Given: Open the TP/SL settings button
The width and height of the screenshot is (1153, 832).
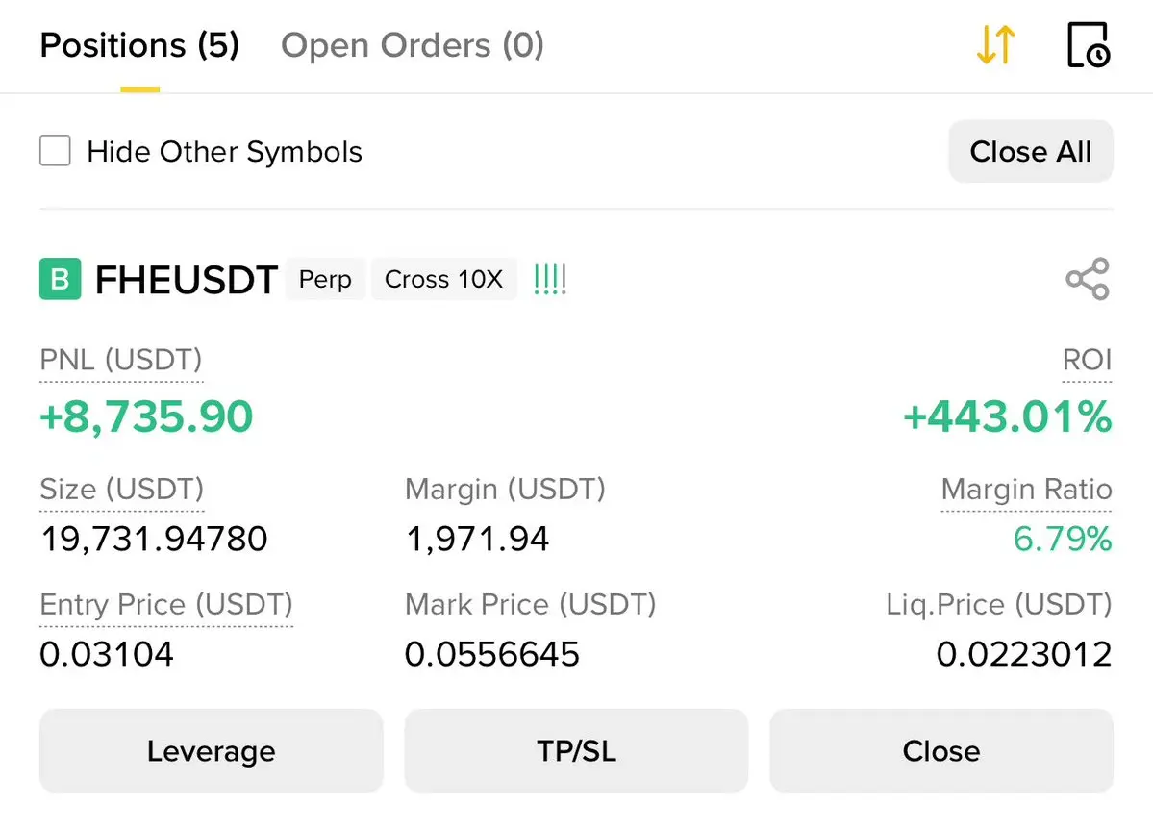Looking at the screenshot, I should point(576,751).
